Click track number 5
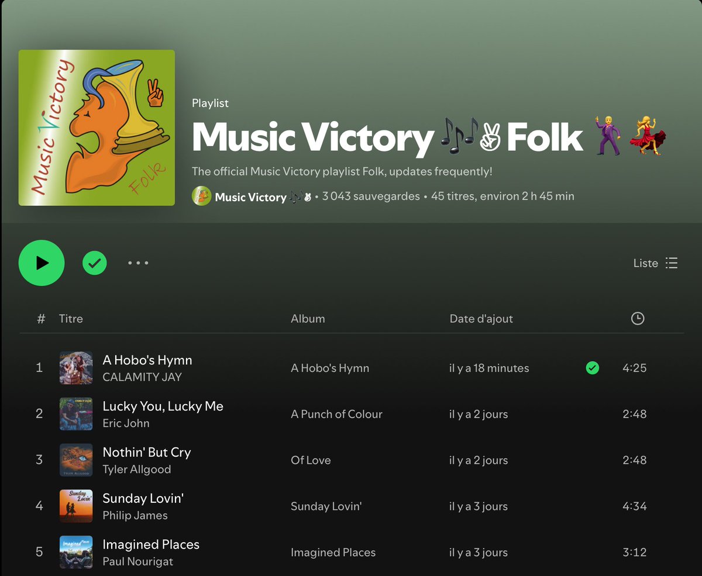The width and height of the screenshot is (702, 576). [39, 553]
